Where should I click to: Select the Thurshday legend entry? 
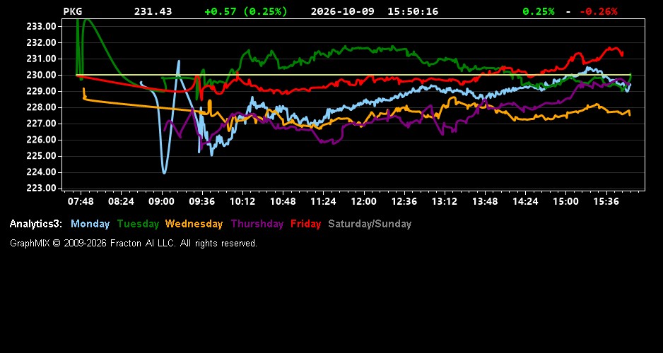(x=257, y=224)
